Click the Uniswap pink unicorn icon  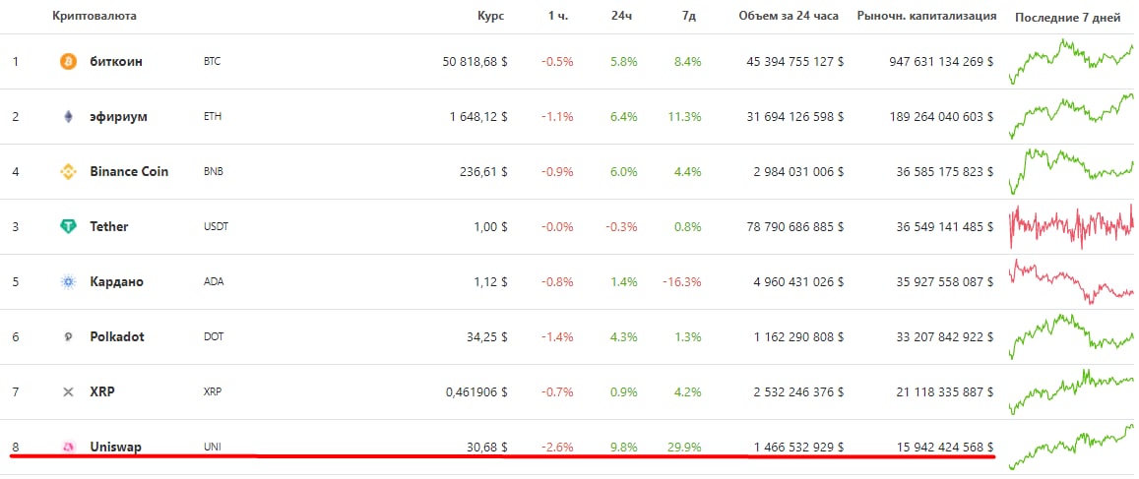coord(68,448)
